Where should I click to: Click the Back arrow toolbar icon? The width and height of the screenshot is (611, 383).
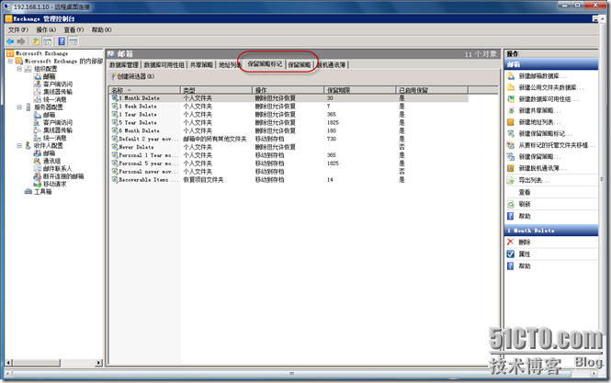10,41
